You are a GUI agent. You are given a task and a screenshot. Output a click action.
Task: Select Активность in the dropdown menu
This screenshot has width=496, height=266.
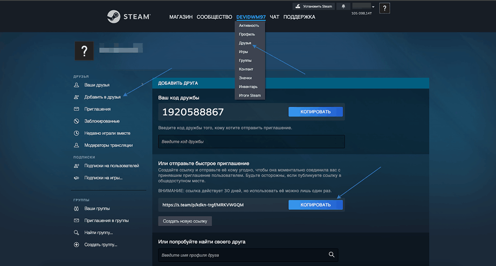(x=250, y=26)
